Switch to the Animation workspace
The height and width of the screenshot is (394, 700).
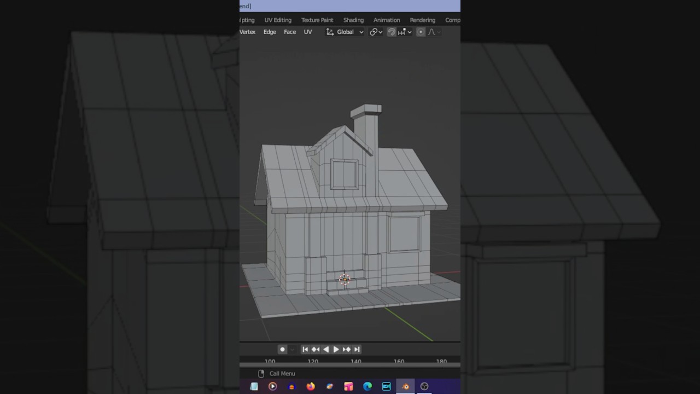387,20
